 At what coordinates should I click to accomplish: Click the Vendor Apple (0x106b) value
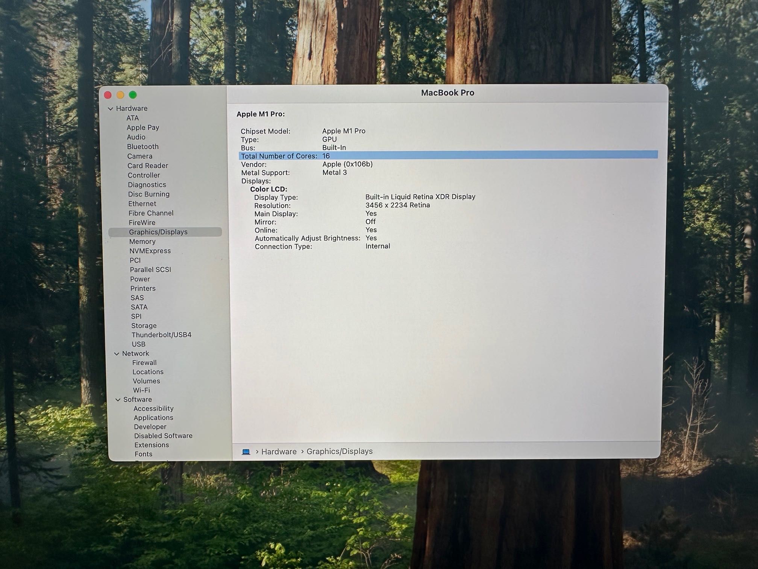coord(347,164)
